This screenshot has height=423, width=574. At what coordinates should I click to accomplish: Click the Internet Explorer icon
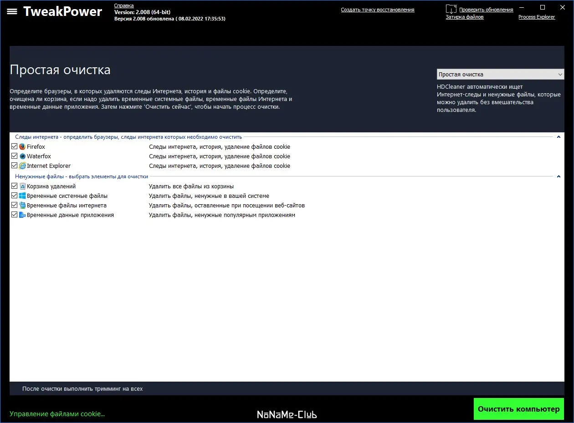(x=22, y=166)
